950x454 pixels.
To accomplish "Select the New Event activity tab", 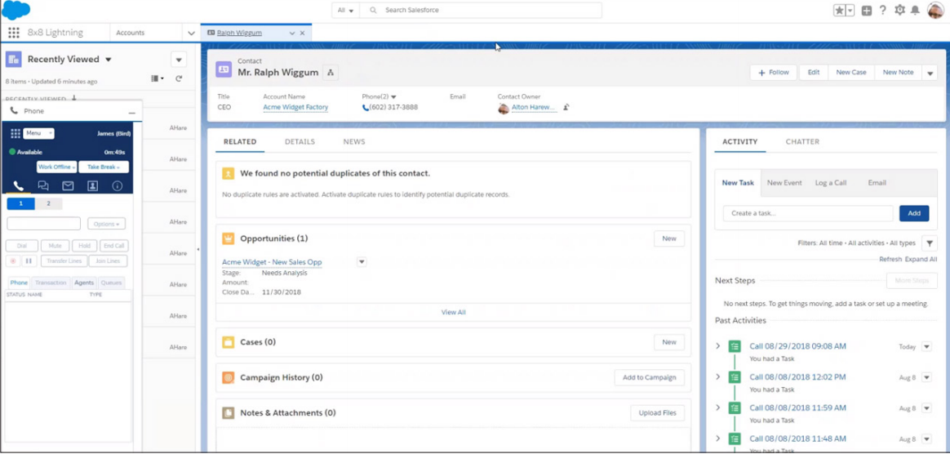I will click(784, 182).
